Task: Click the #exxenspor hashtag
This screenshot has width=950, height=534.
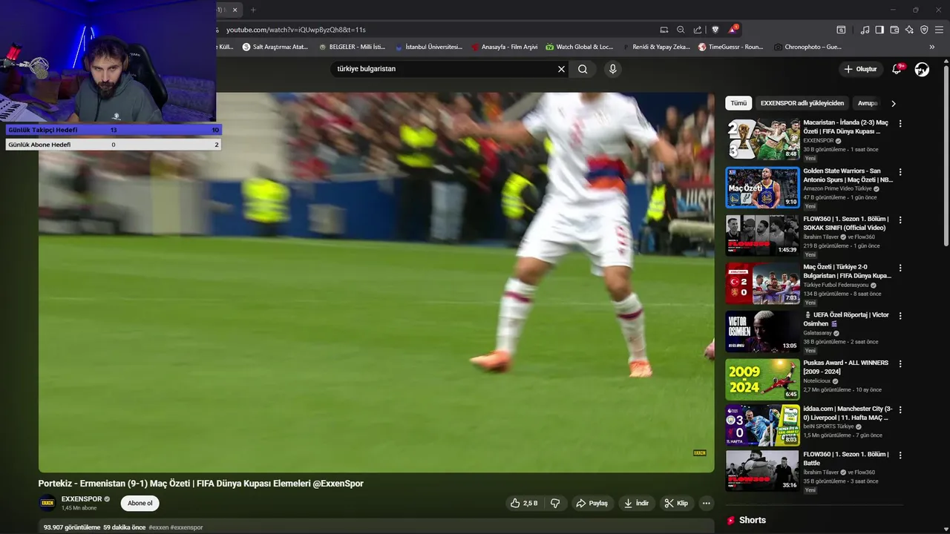Action: click(x=186, y=527)
